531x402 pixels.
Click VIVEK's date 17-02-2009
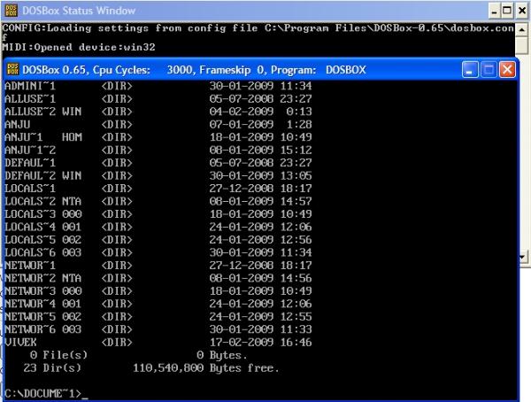pyautogui.click(x=242, y=343)
